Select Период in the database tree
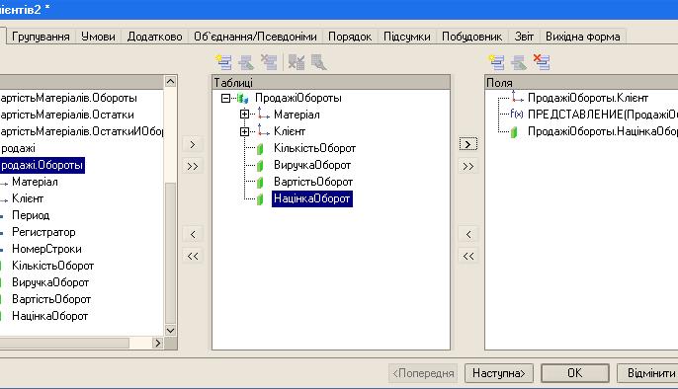The width and height of the screenshot is (678, 389). point(31,215)
